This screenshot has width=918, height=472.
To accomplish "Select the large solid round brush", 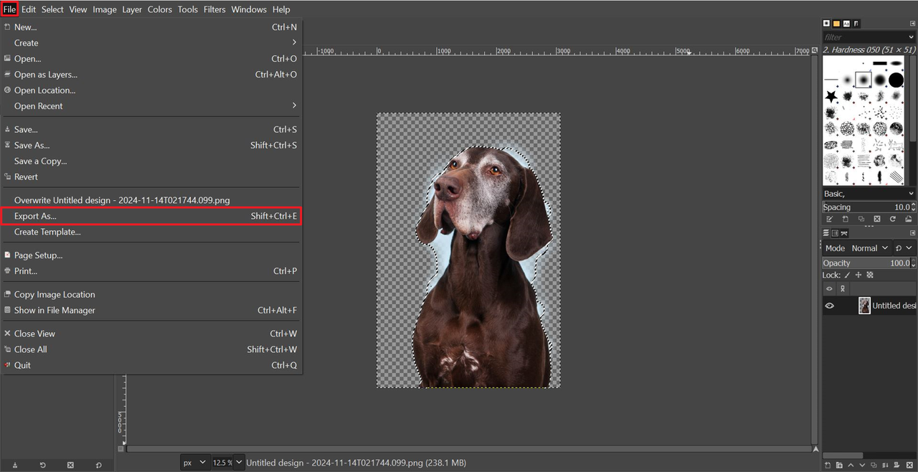I will tap(896, 79).
